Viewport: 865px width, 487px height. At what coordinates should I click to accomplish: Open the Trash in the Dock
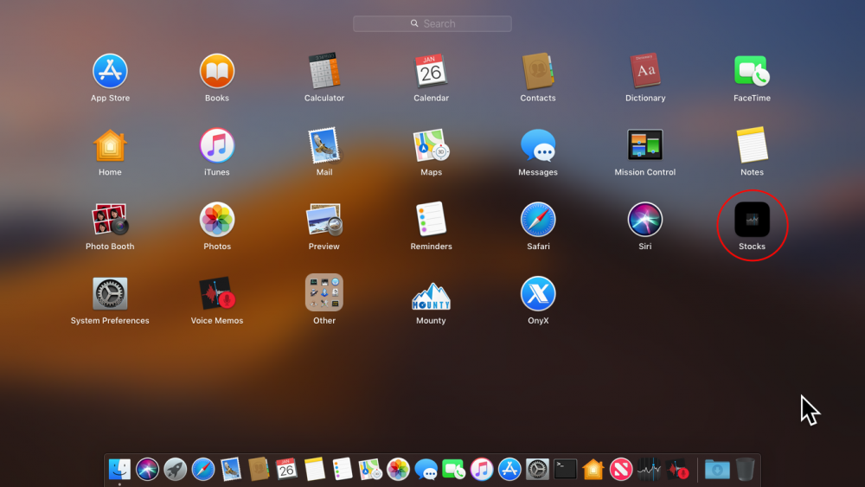pyautogui.click(x=745, y=470)
